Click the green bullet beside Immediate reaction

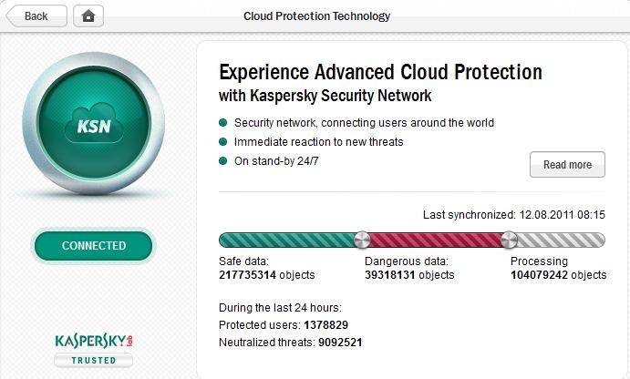click(223, 142)
